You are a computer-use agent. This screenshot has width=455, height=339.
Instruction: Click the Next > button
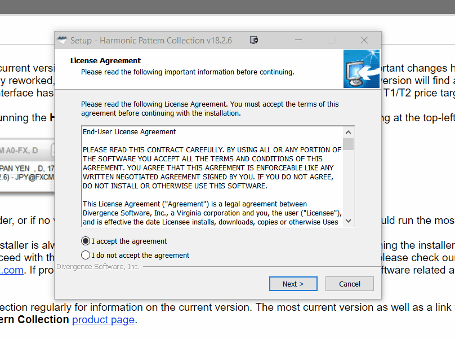pyautogui.click(x=293, y=284)
